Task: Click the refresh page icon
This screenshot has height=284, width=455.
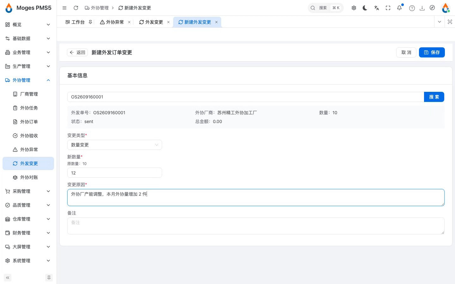Action: pos(76,8)
